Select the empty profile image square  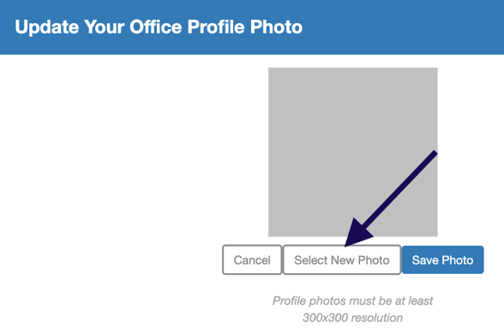coord(353,152)
